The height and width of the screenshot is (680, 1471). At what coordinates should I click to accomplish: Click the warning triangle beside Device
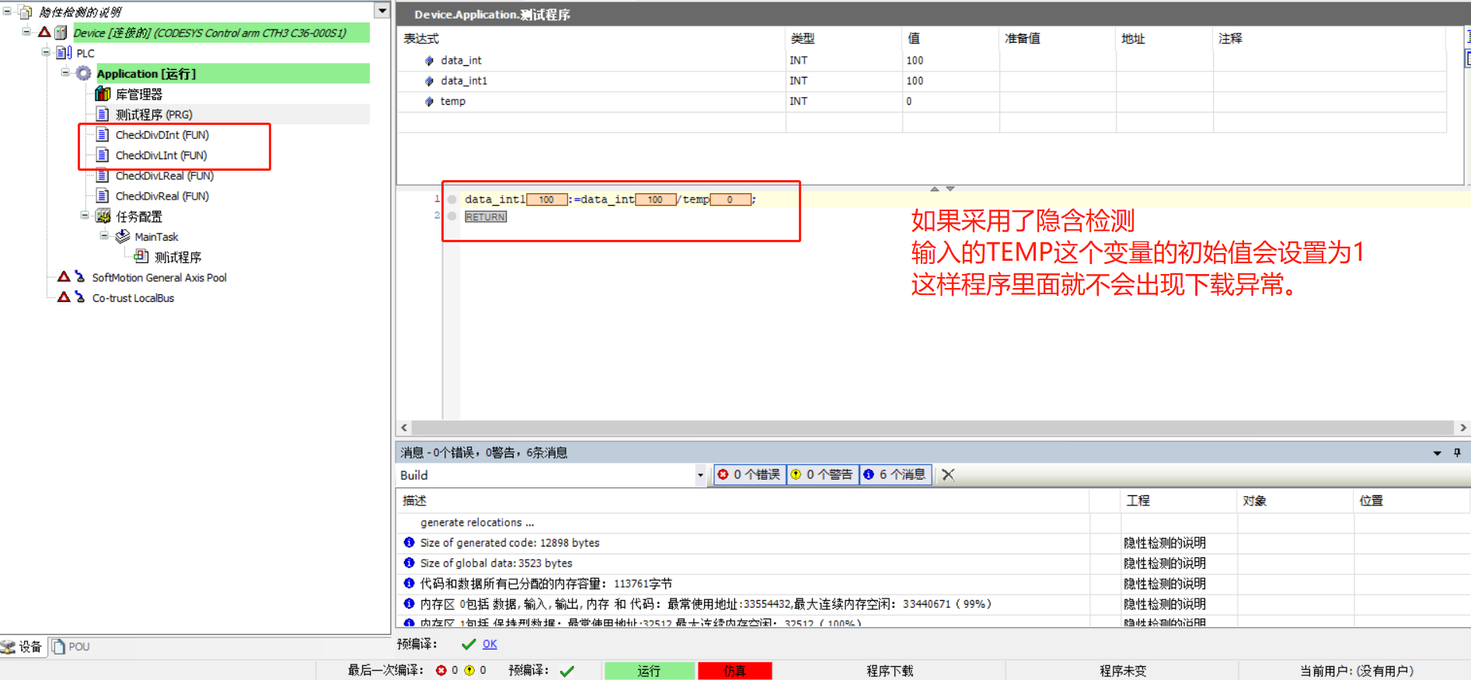pyautogui.click(x=44, y=32)
